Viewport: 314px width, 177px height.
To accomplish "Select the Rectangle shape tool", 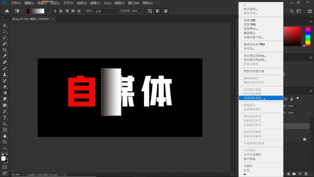I will (5, 130).
